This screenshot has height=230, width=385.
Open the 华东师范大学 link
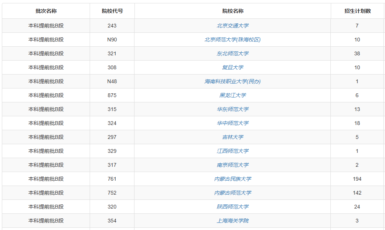tap(232, 109)
